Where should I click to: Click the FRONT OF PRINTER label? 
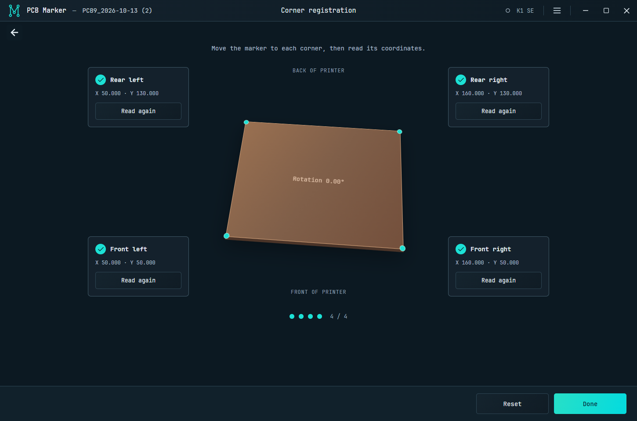pyautogui.click(x=318, y=292)
